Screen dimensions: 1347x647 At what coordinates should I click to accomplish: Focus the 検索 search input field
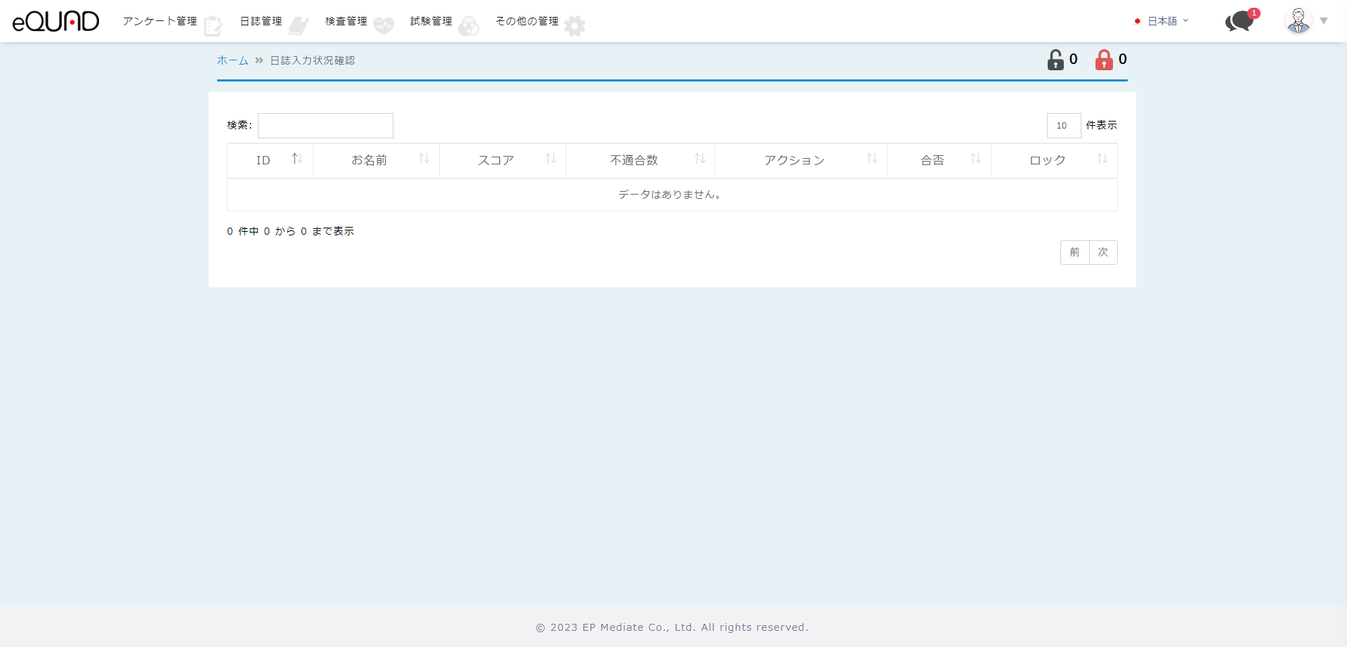(x=325, y=126)
